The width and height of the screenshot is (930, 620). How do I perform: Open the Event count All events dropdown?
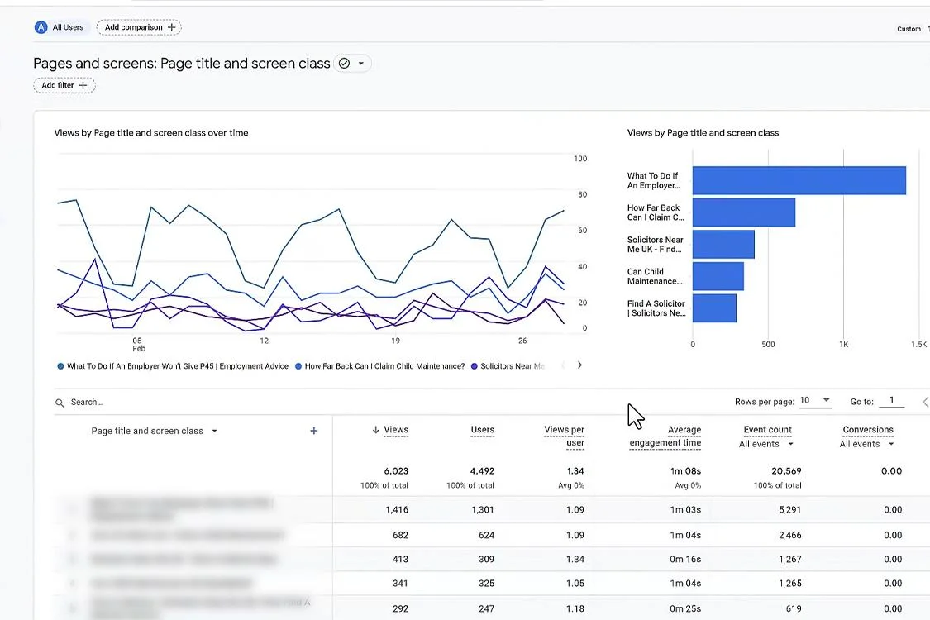coord(765,443)
